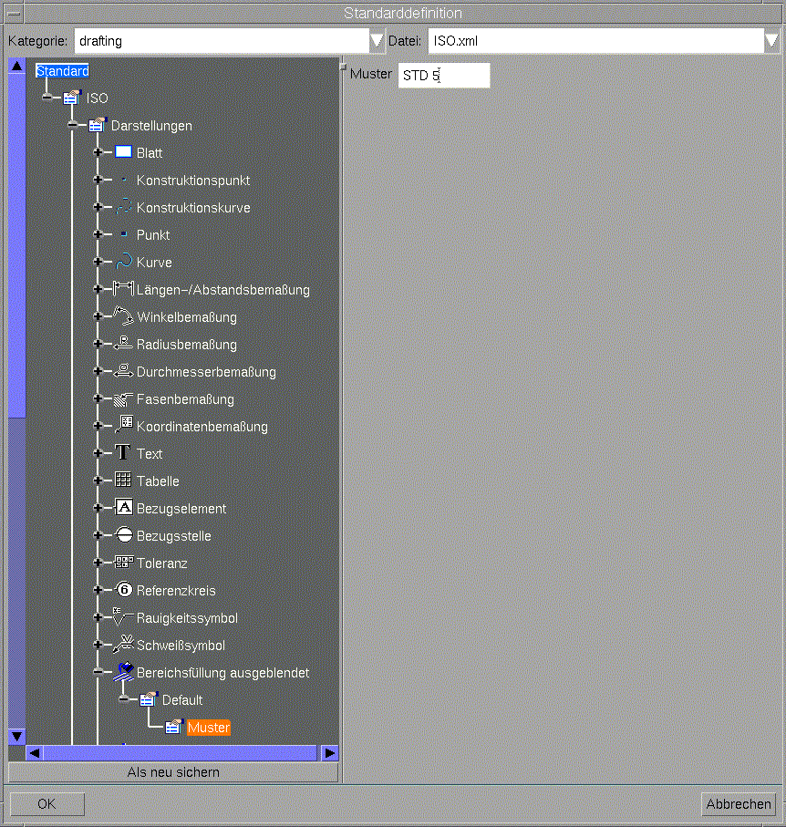
Task: Expand the Toleranz node
Action: [98, 563]
